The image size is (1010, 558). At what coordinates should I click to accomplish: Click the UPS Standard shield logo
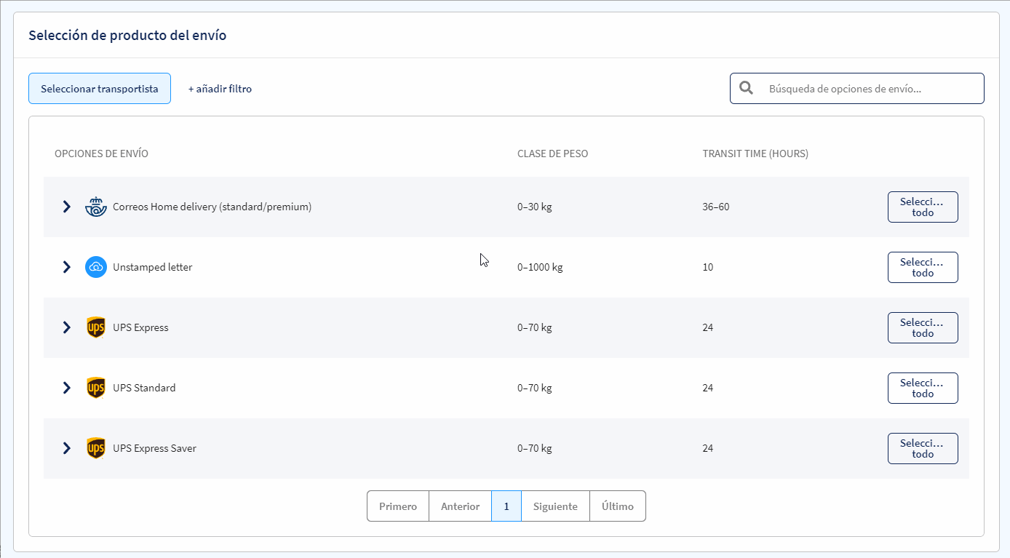(x=96, y=388)
